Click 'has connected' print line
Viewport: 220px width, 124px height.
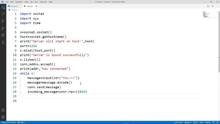coord(45,69)
